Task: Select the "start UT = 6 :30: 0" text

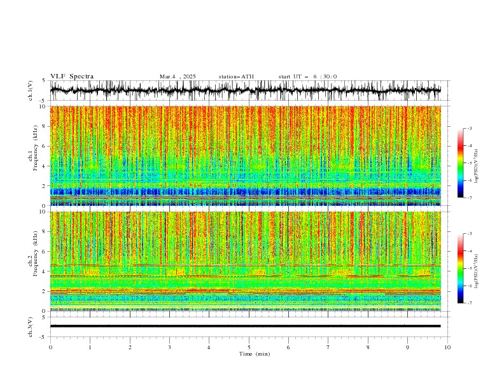Action: pyautogui.click(x=307, y=76)
